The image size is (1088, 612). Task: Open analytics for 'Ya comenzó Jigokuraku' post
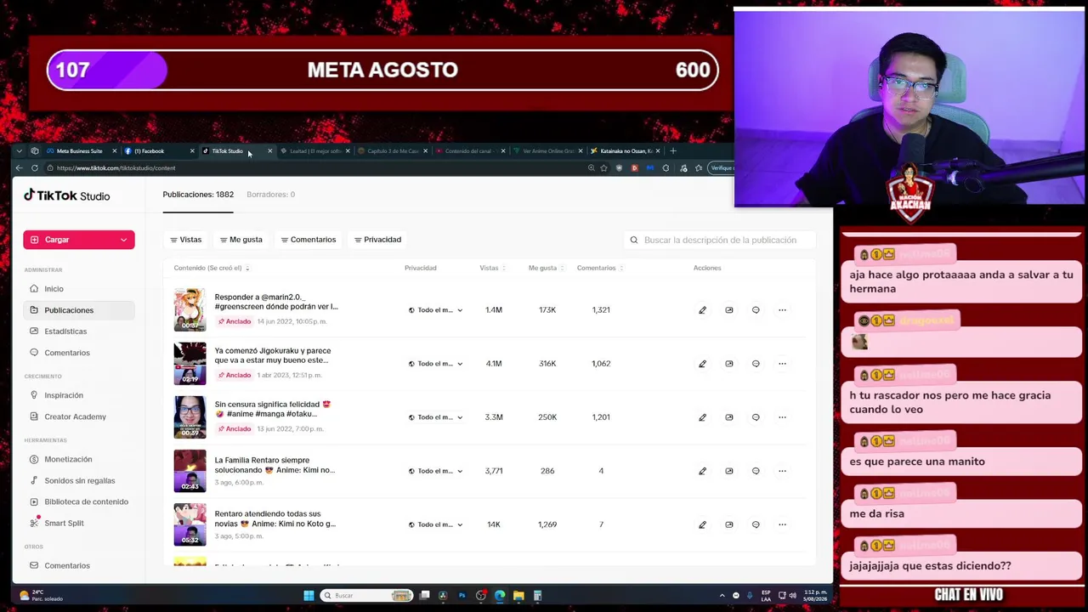click(x=729, y=364)
